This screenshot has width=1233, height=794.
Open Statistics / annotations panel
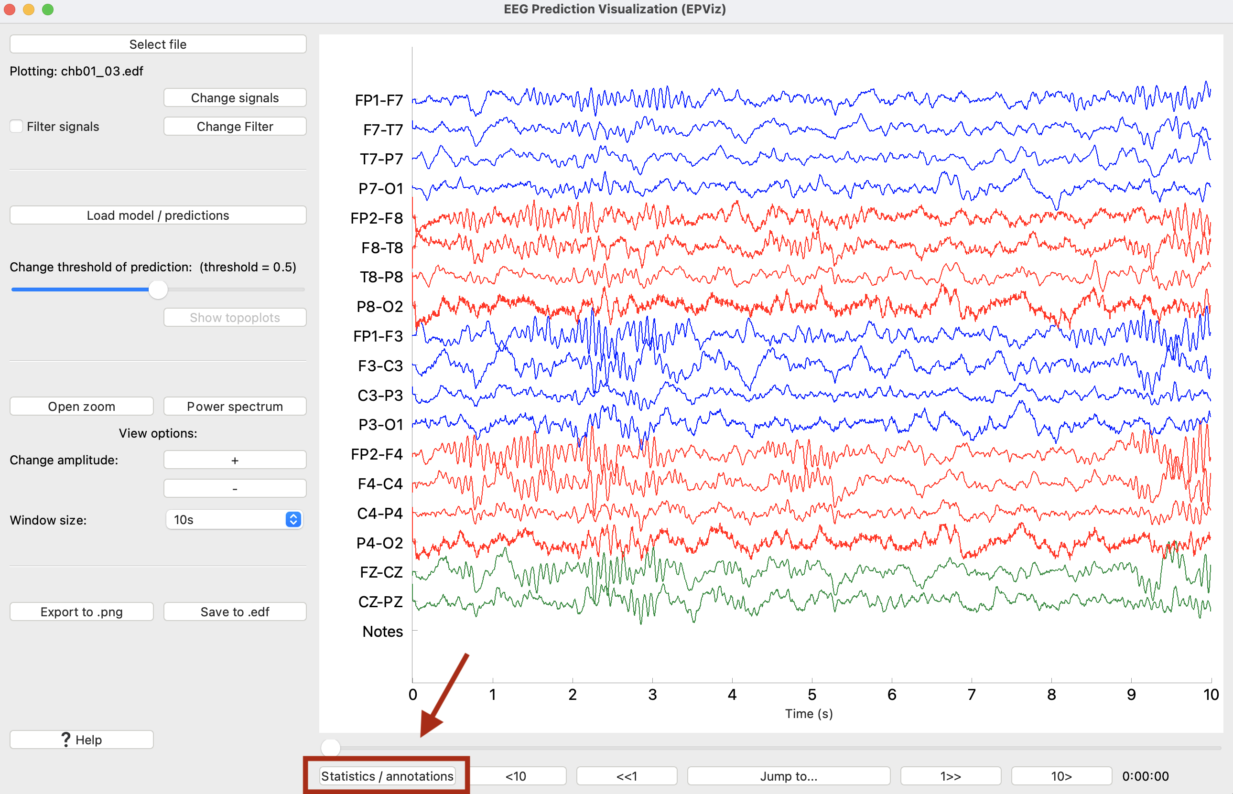387,776
